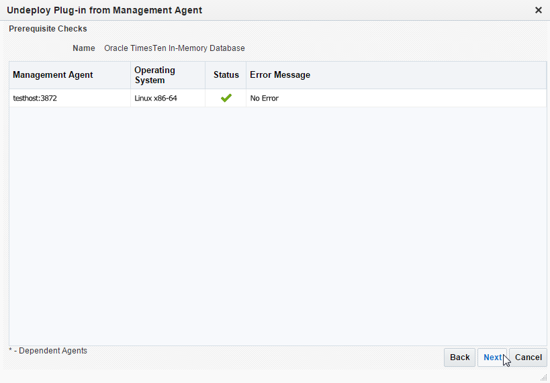The image size is (550, 383).
Task: Click the dialog title bar text
Action: 104,10
